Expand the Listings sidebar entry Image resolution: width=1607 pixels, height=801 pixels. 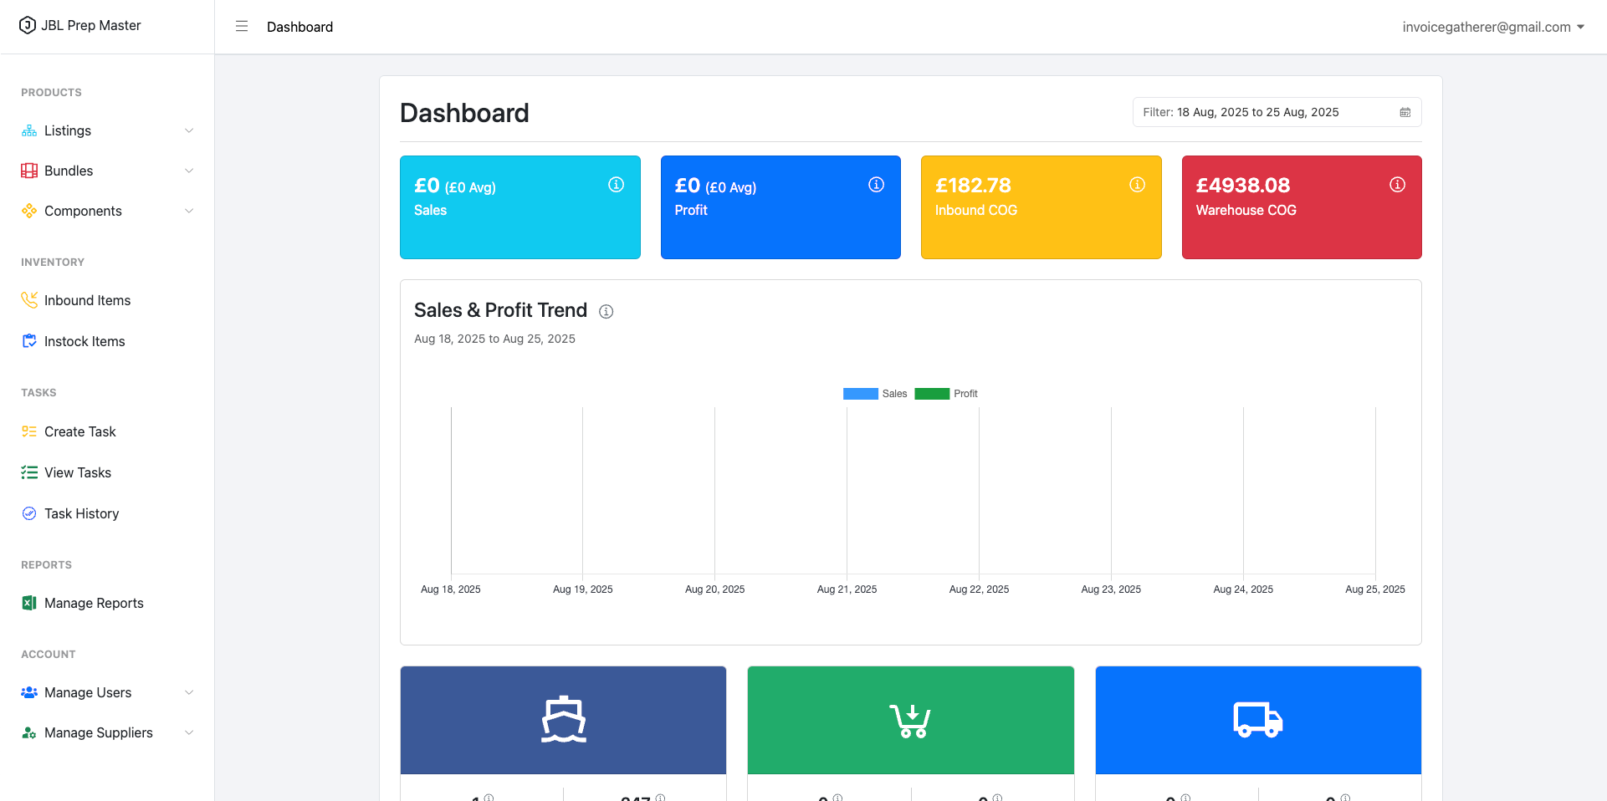click(189, 130)
